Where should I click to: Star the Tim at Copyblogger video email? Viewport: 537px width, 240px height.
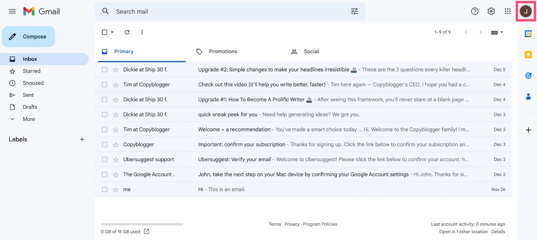tap(116, 85)
